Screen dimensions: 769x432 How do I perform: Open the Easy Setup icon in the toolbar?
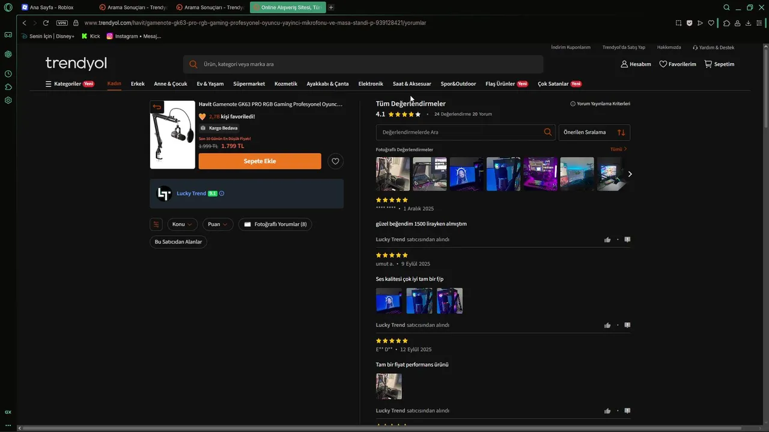[759, 23]
